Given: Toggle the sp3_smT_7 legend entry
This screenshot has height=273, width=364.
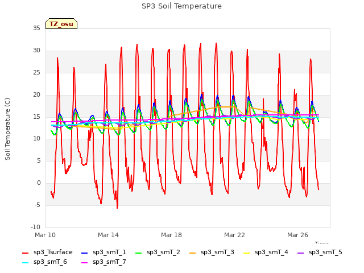Looking at the screenshot, I should click(x=104, y=262).
